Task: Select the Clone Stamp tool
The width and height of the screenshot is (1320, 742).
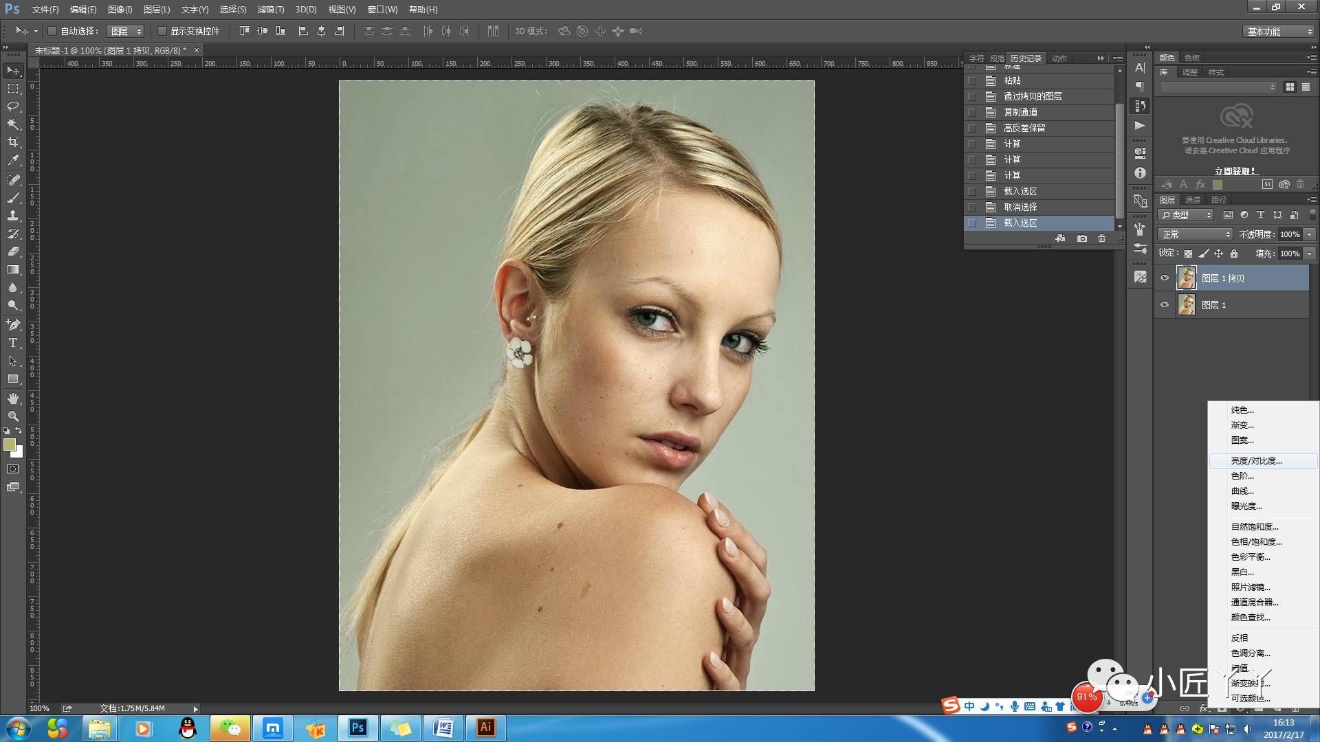Action: click(x=13, y=216)
